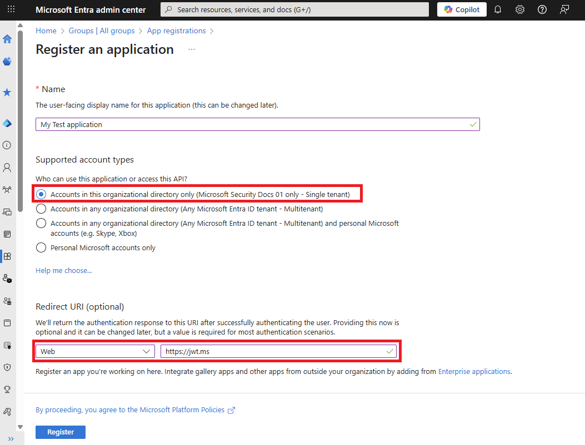585x445 pixels.
Task: Open the Copilot button in the top bar
Action: pos(462,9)
